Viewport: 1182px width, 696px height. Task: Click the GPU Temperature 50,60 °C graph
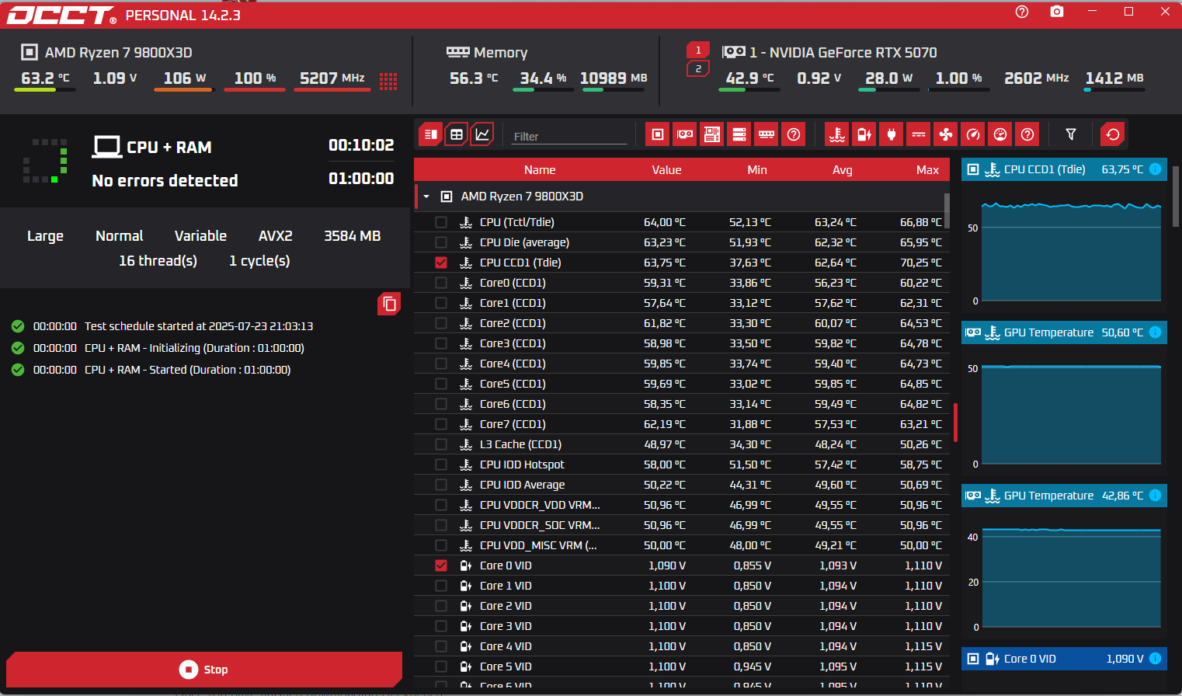tap(1071, 413)
